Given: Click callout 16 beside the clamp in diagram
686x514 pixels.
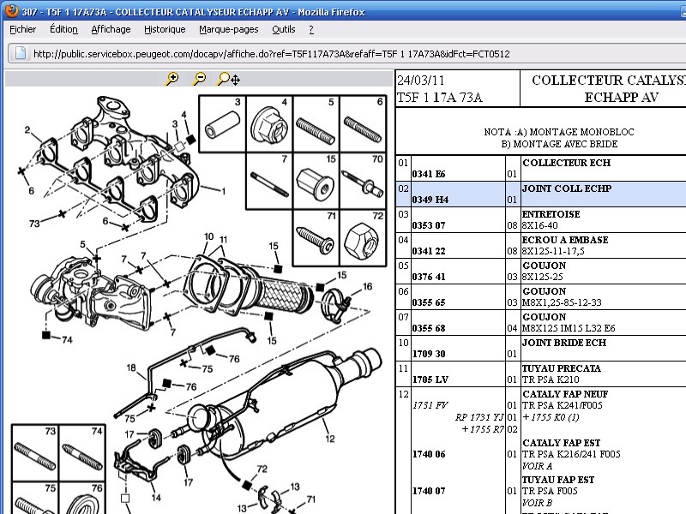Looking at the screenshot, I should tap(368, 286).
